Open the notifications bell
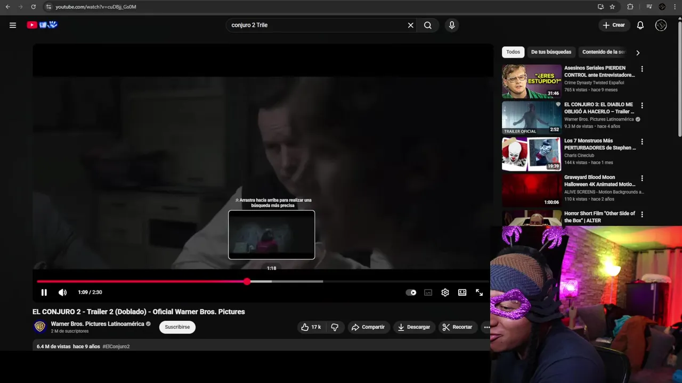 [640, 25]
